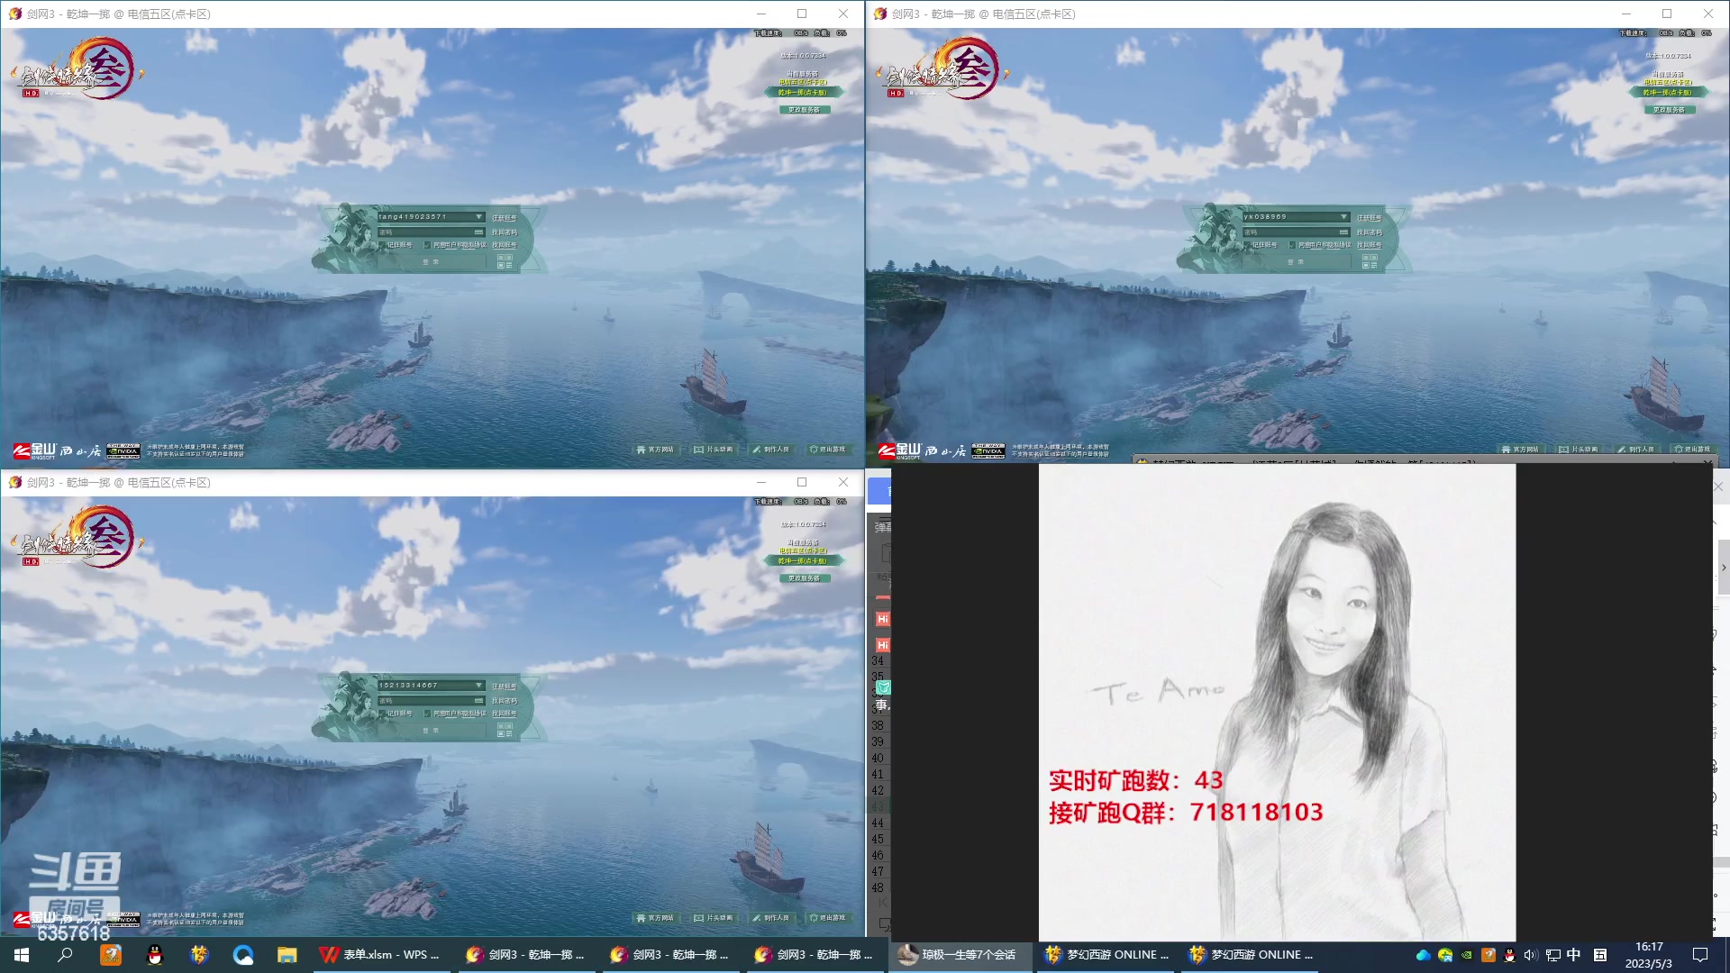
Task: Open notification center icon
Action: point(1700,955)
